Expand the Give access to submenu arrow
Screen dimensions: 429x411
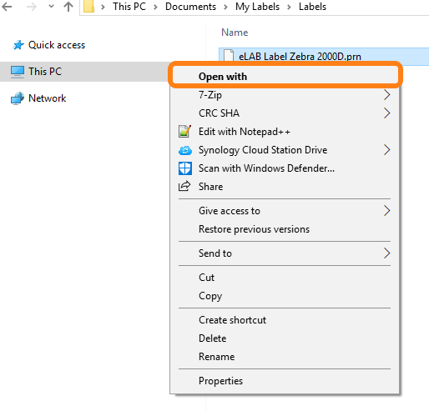[386, 211]
